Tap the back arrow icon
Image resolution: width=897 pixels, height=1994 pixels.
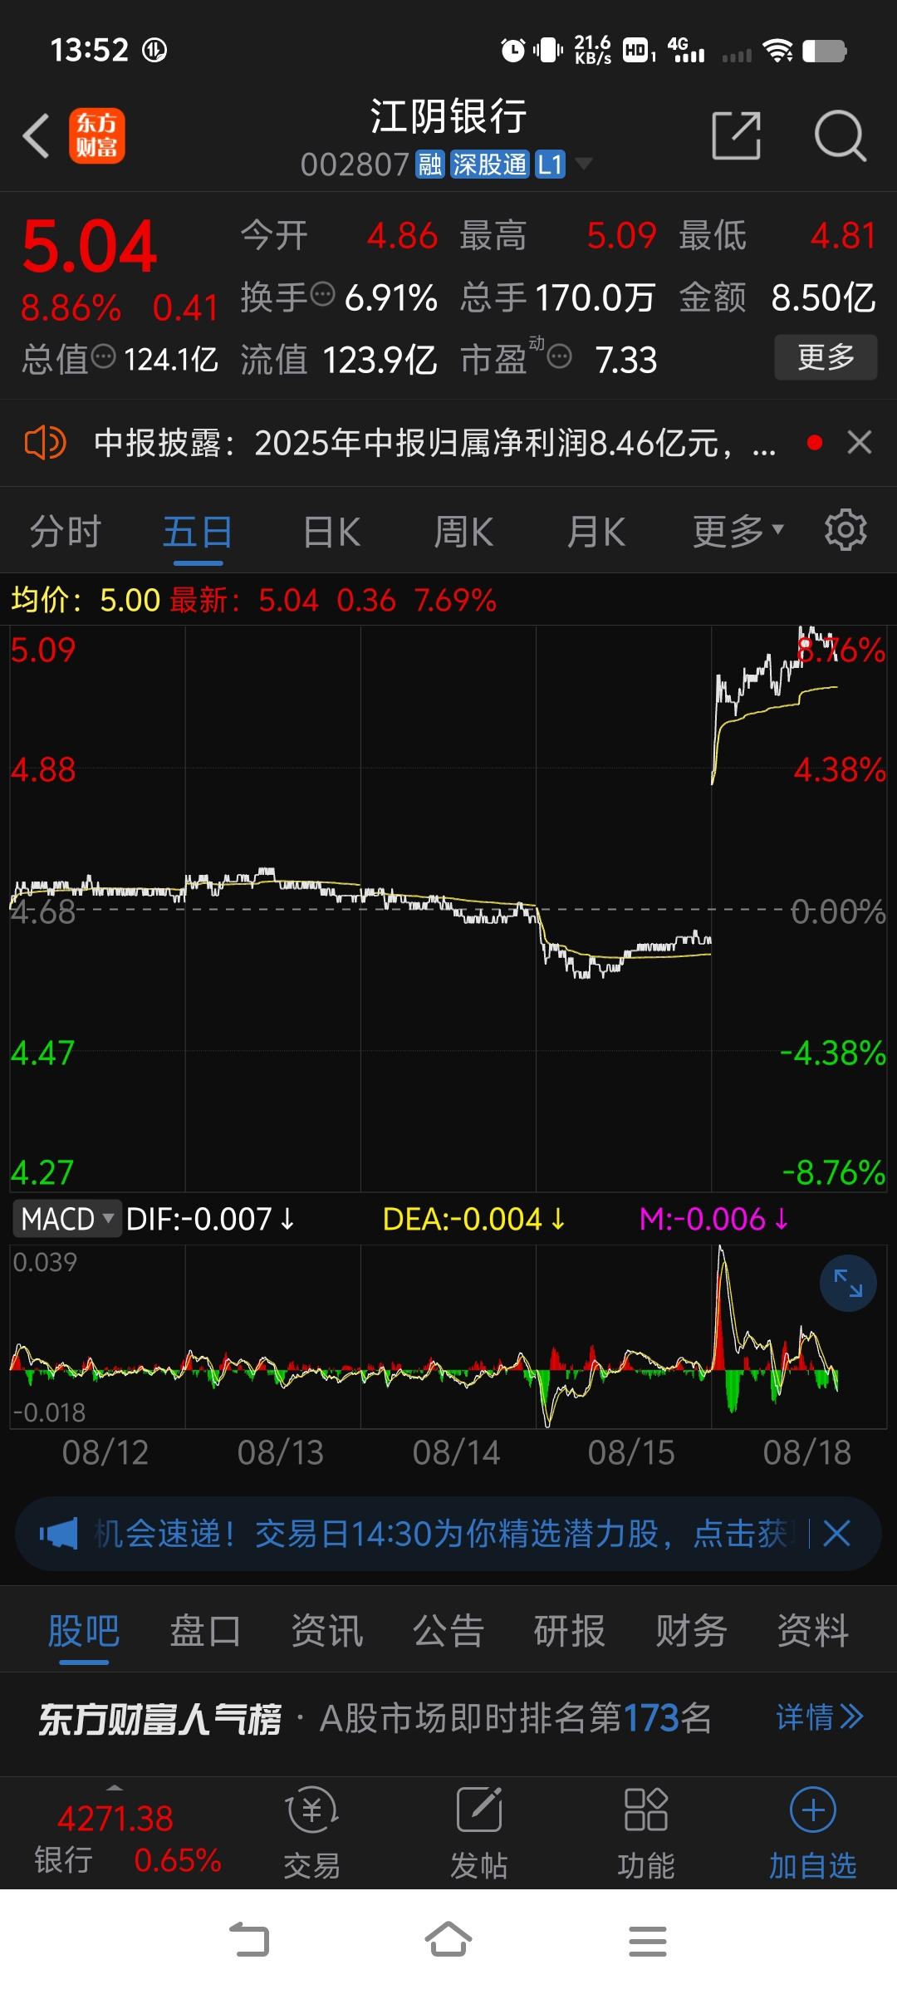[x=36, y=135]
